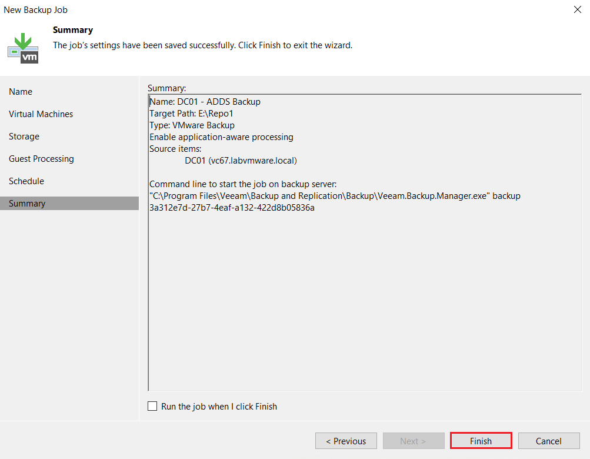Open the Name wizard step
Viewport: 590px width, 459px height.
[x=21, y=91]
